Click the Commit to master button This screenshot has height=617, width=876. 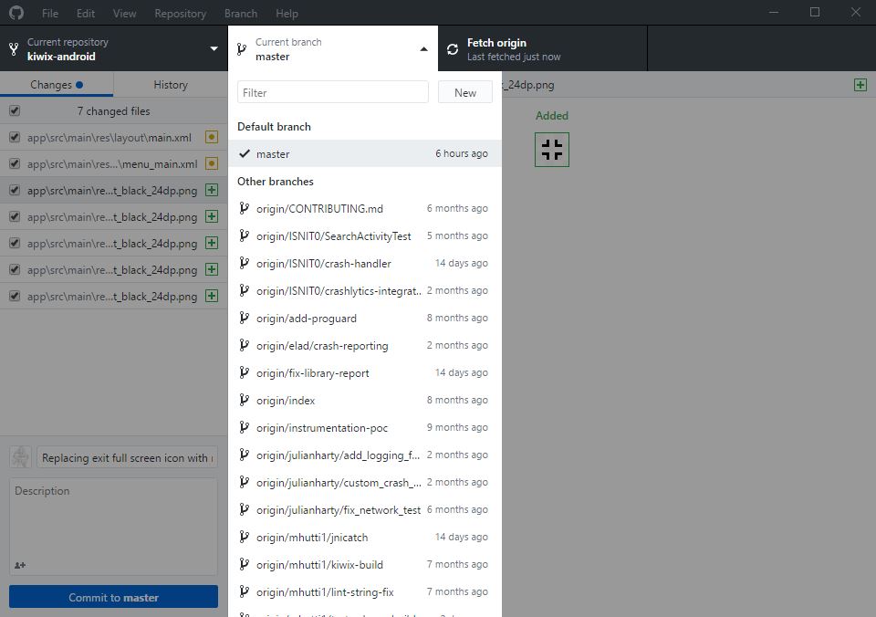[113, 597]
